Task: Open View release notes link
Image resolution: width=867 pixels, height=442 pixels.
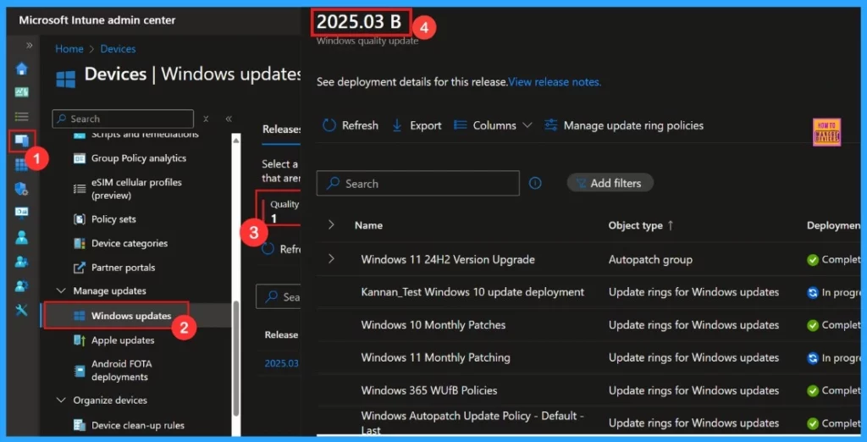Action: point(555,82)
